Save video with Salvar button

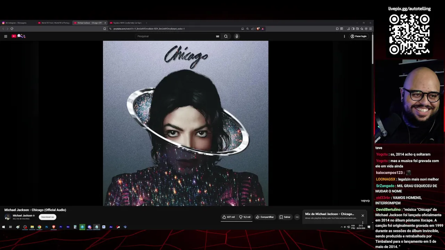coord(285,217)
